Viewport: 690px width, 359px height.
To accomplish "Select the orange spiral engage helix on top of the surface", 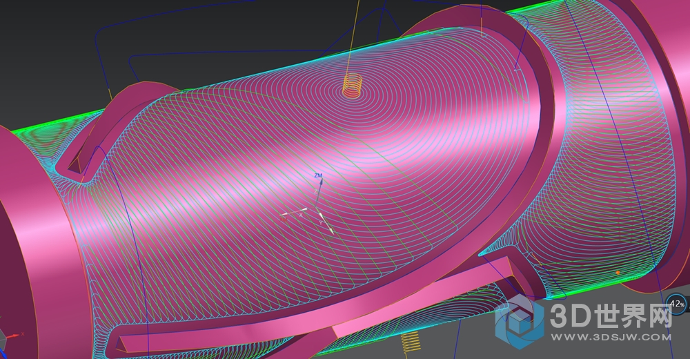I will click(x=352, y=85).
